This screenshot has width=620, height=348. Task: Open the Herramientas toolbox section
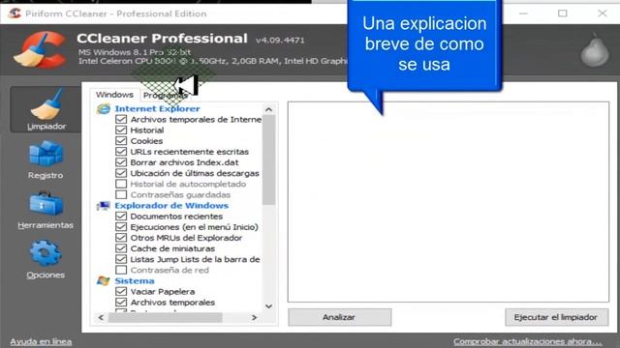point(46,211)
